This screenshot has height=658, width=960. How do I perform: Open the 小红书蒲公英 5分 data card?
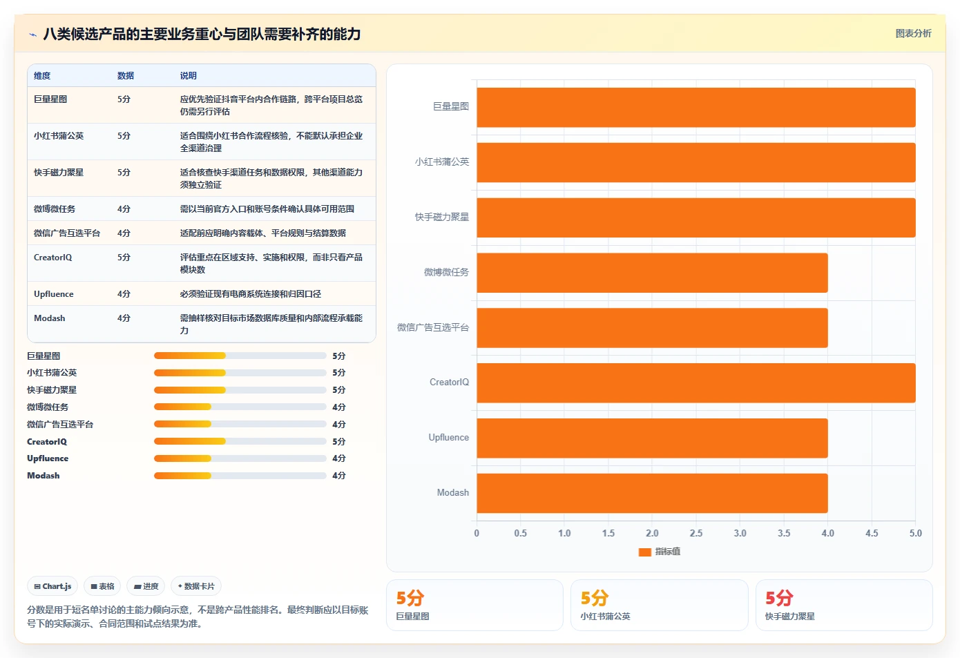coord(659,605)
